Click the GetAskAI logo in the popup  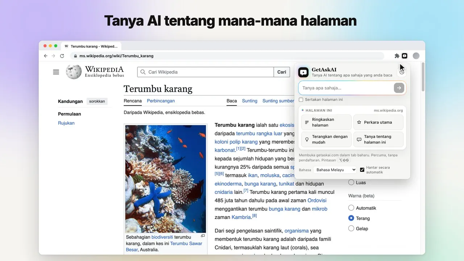pos(303,72)
